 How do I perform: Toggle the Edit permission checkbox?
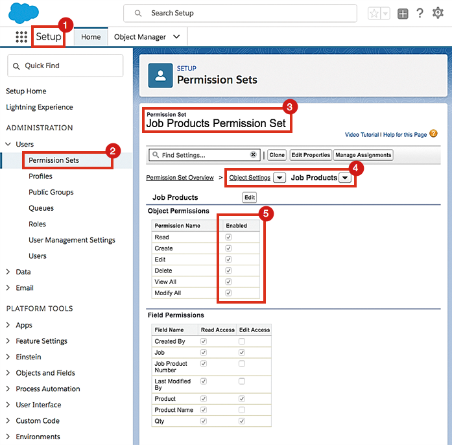(229, 259)
